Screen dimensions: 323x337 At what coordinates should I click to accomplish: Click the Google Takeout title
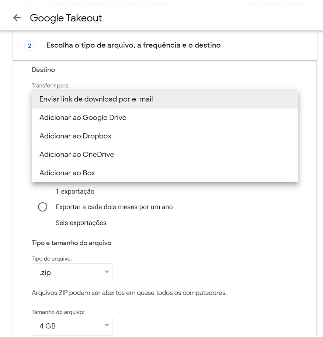(66, 18)
